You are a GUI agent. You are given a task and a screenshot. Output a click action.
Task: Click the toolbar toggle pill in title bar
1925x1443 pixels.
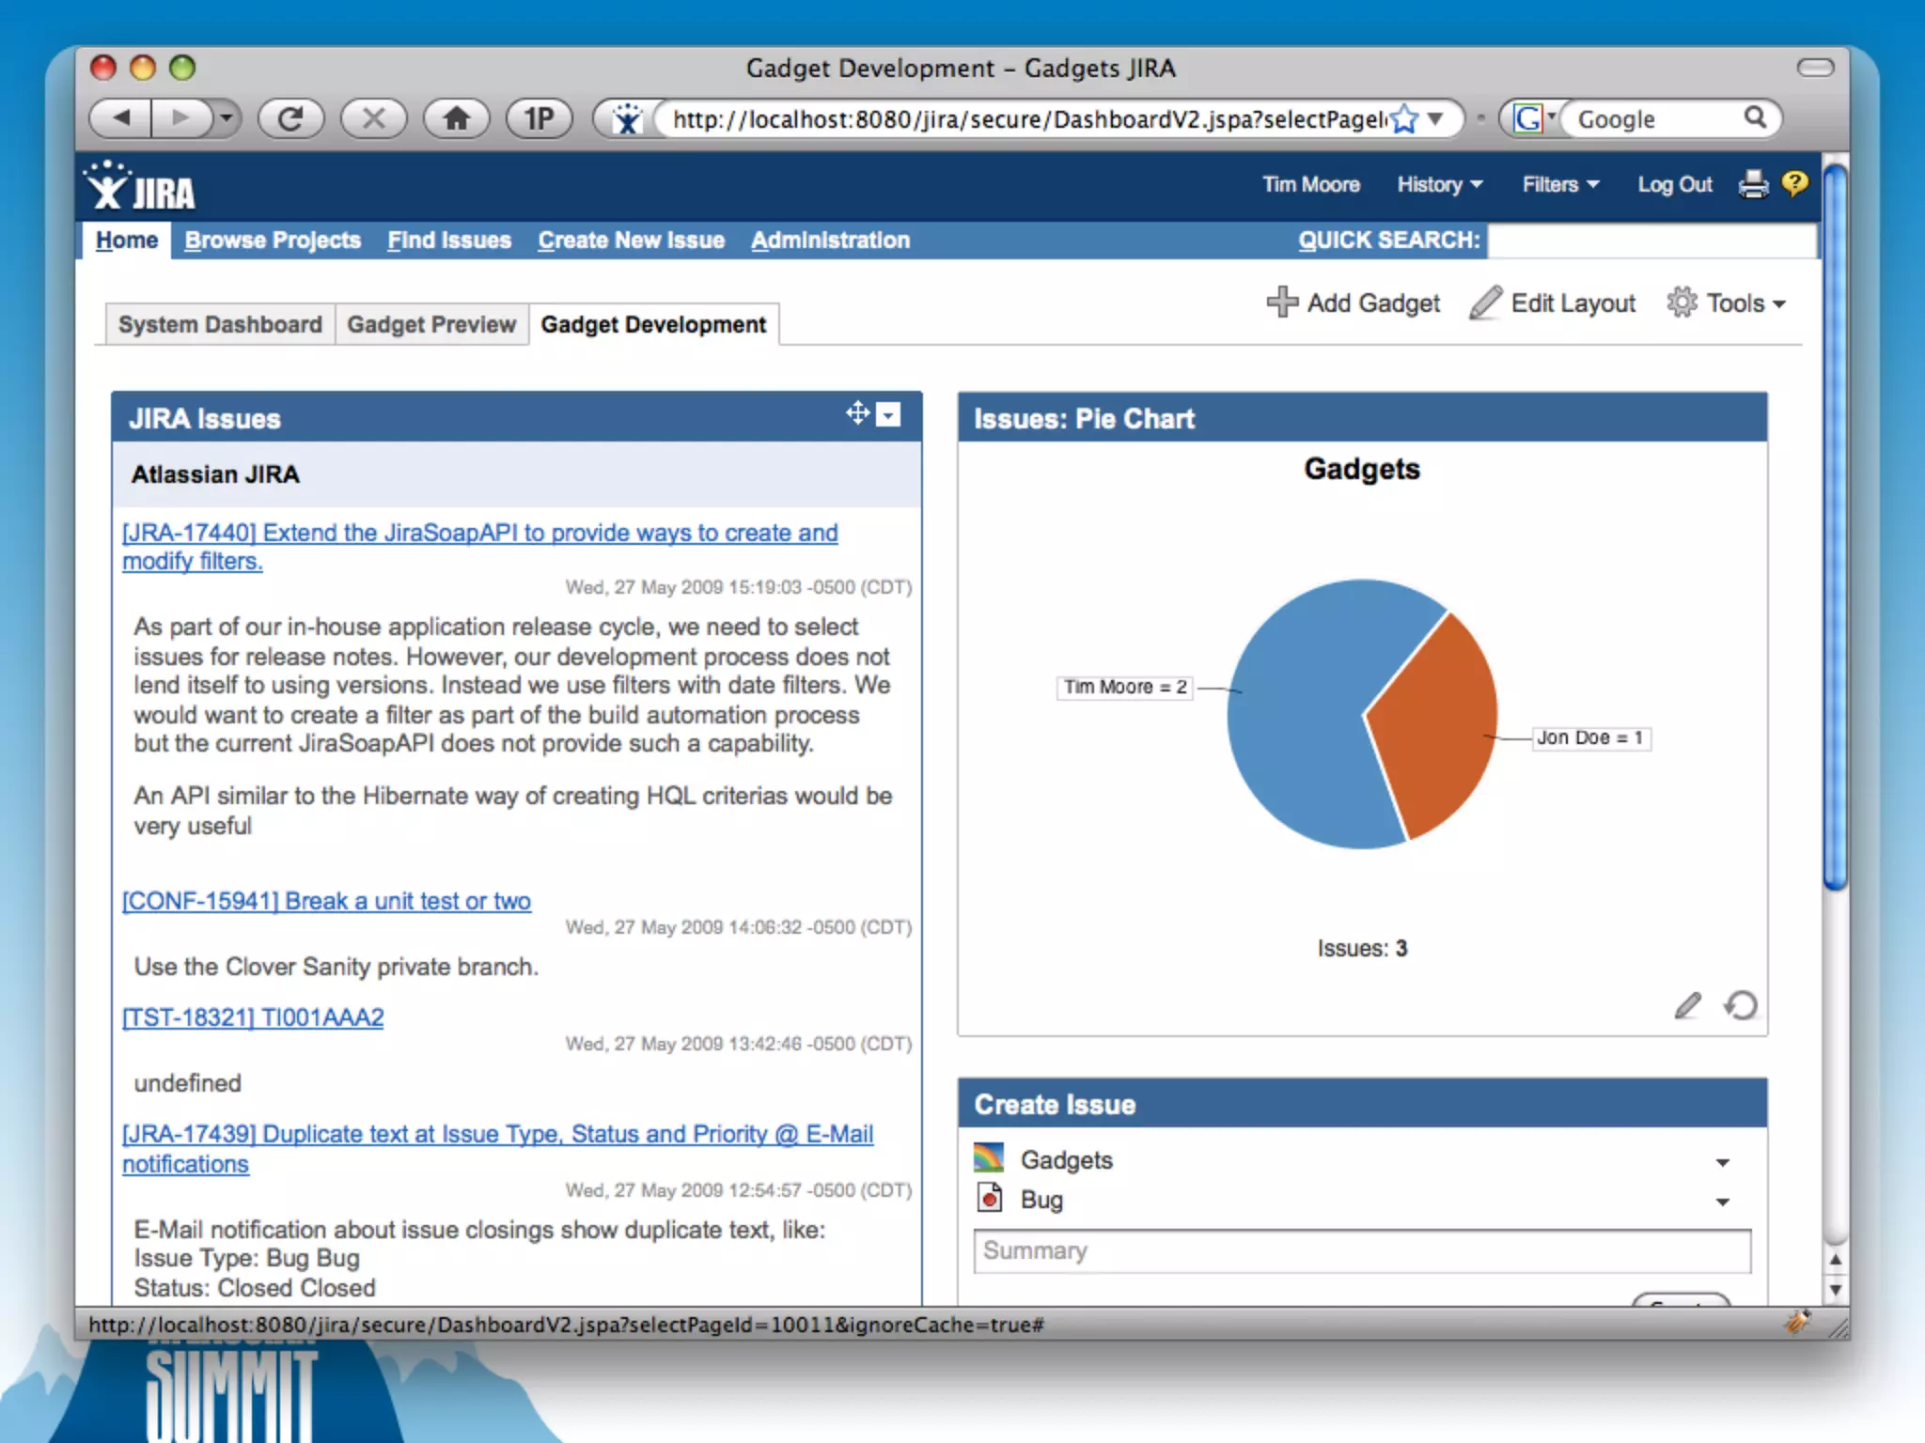click(1815, 68)
